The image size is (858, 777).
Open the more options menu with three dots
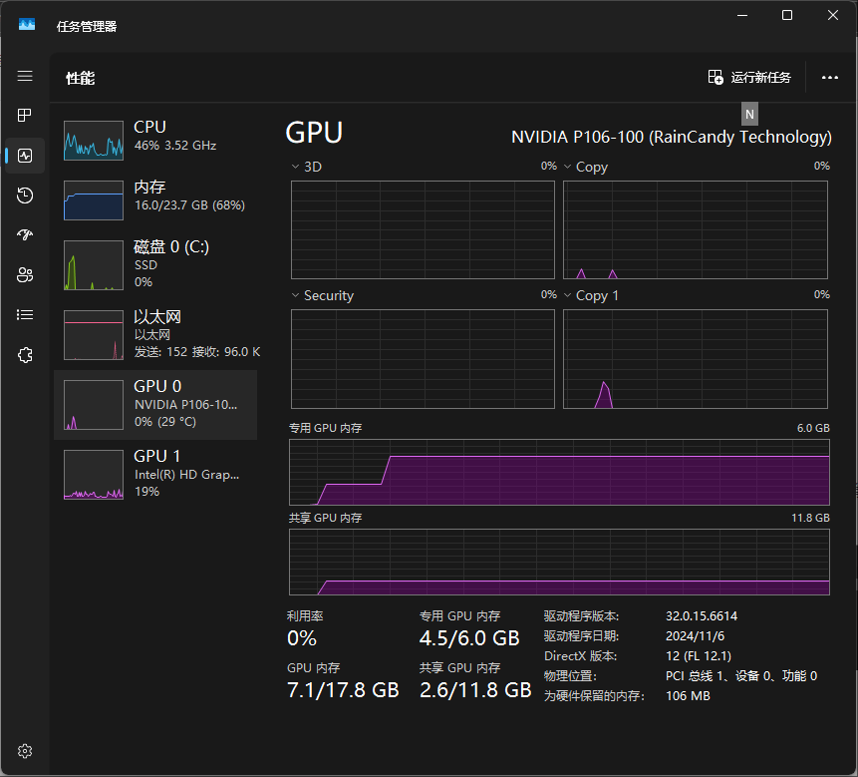[830, 77]
